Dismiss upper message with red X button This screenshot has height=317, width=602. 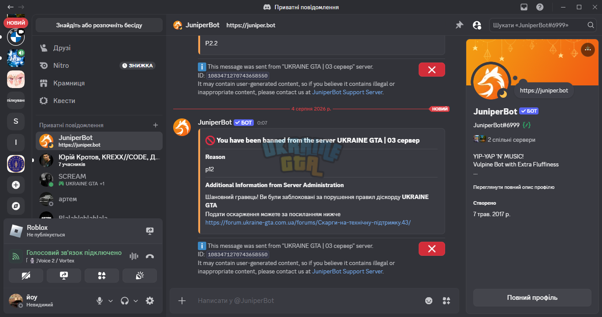[432, 70]
